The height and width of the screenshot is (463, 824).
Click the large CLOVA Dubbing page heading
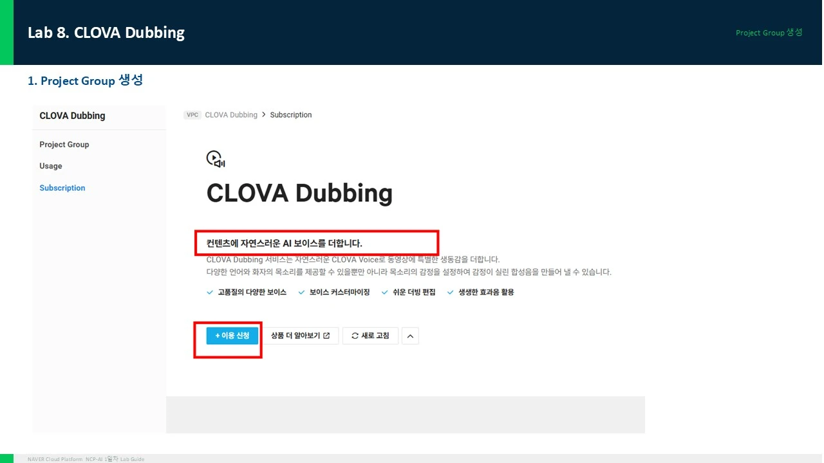point(299,193)
